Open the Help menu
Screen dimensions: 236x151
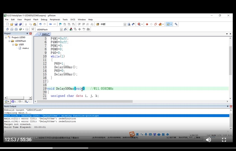pos(90,20)
